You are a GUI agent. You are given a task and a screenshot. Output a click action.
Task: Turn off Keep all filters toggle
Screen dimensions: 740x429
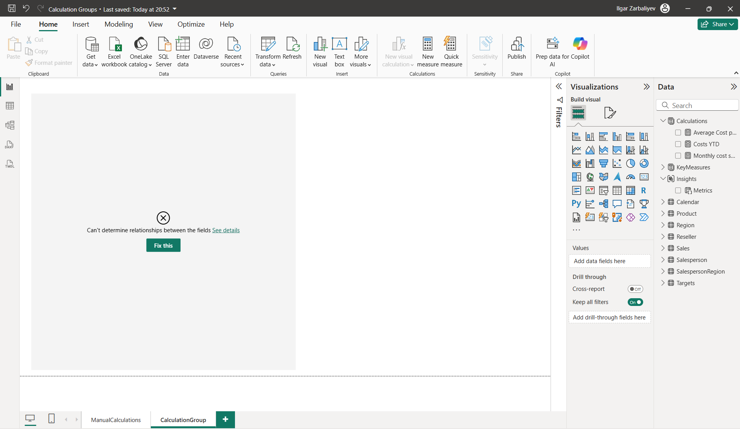tap(635, 302)
